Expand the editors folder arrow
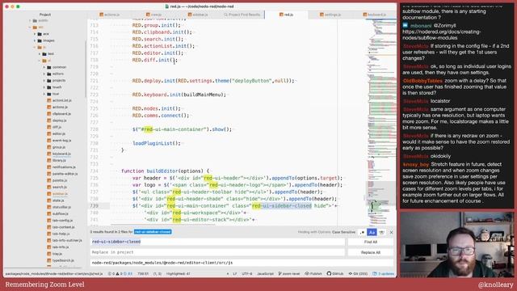Viewport: 517px width, 291px height. click(44, 74)
